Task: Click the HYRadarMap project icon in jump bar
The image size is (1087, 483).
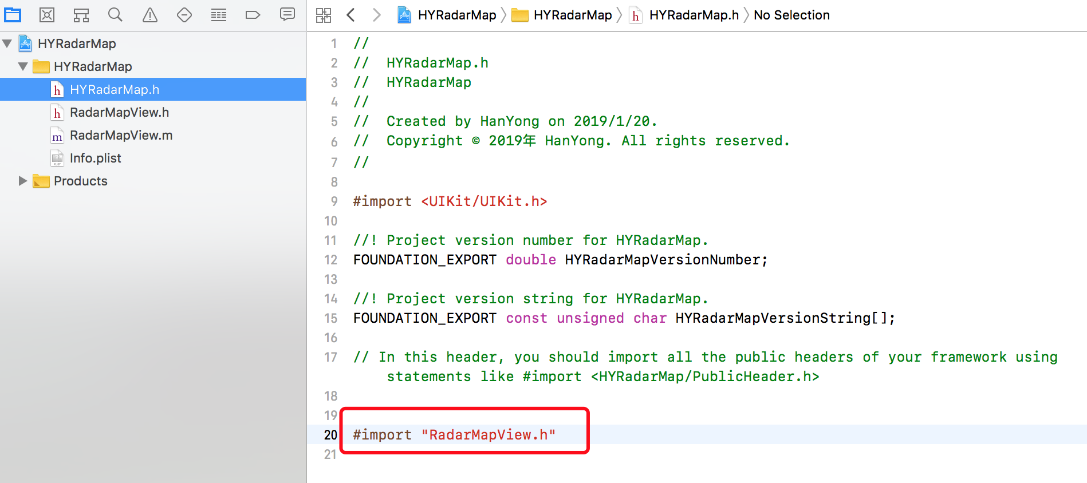Action: (x=404, y=15)
